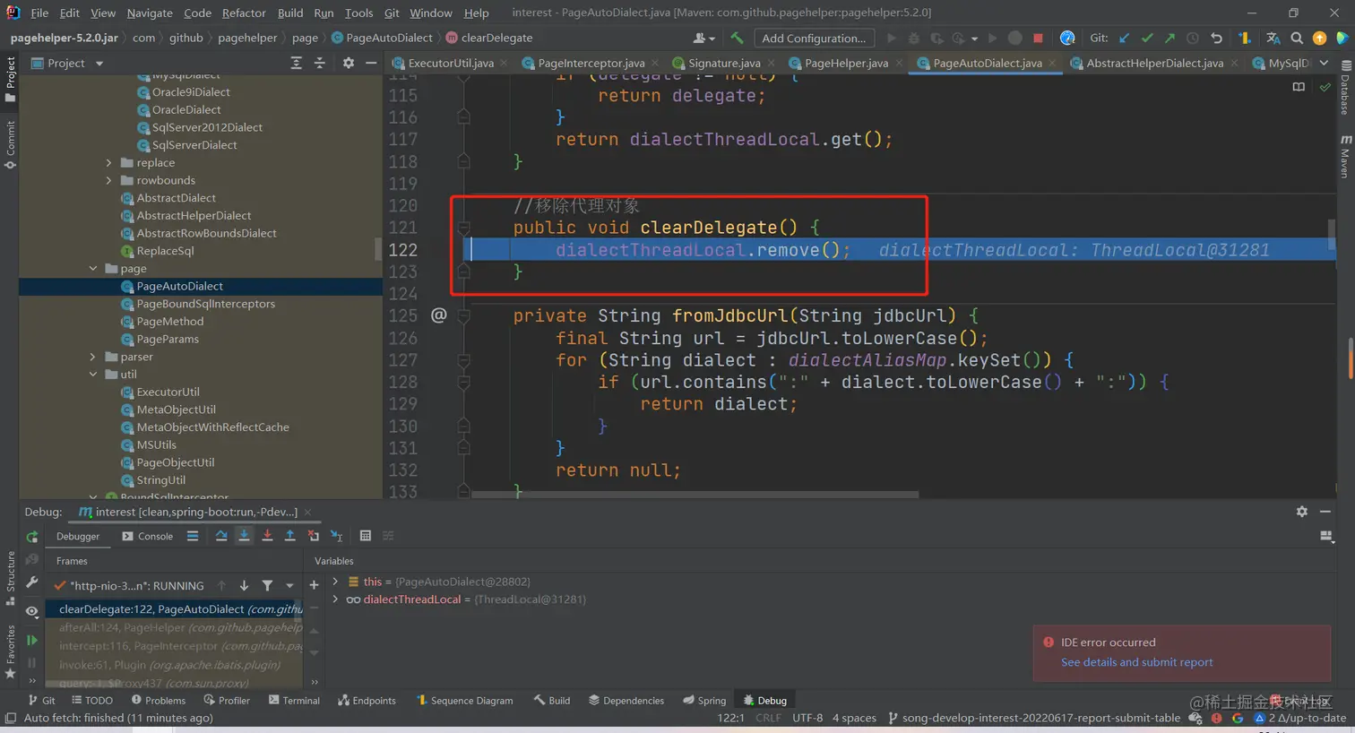Viewport: 1355px width, 733px height.
Task: Switch to Console tab in Debug
Action: [x=148, y=536]
